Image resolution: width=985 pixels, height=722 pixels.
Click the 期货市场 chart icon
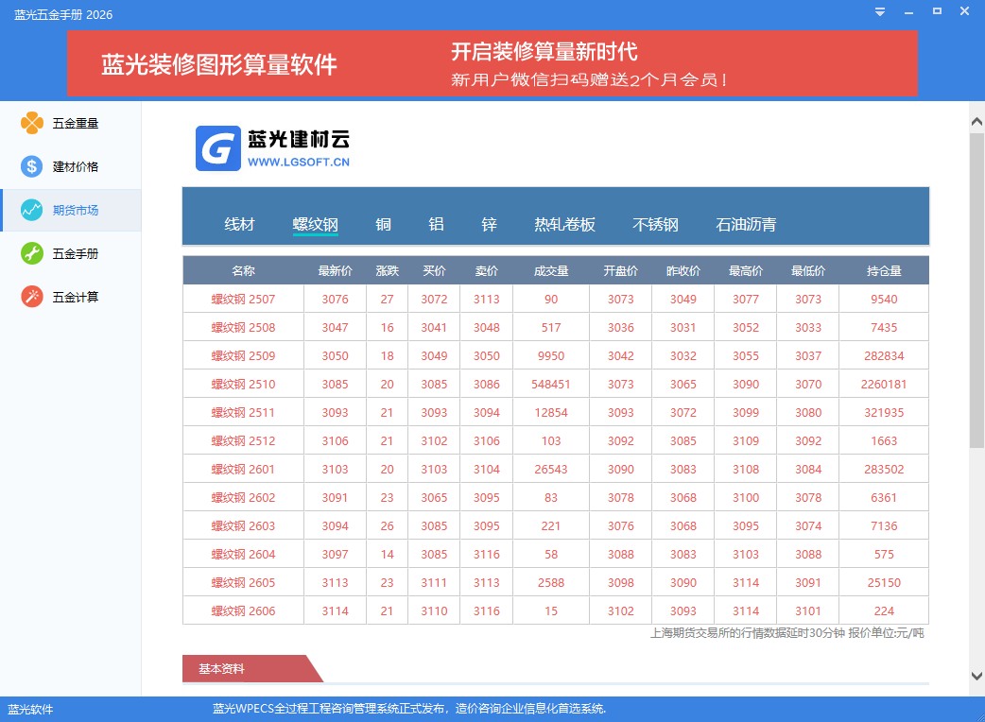pyautogui.click(x=32, y=210)
